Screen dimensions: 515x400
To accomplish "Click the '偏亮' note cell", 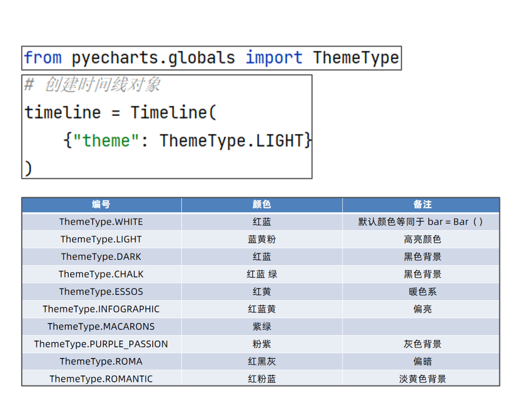I will click(421, 309).
